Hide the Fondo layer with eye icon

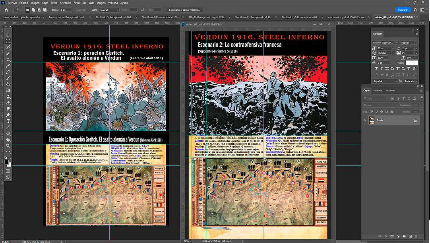(x=365, y=120)
